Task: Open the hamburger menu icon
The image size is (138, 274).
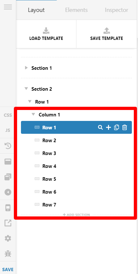Action: 8,7
